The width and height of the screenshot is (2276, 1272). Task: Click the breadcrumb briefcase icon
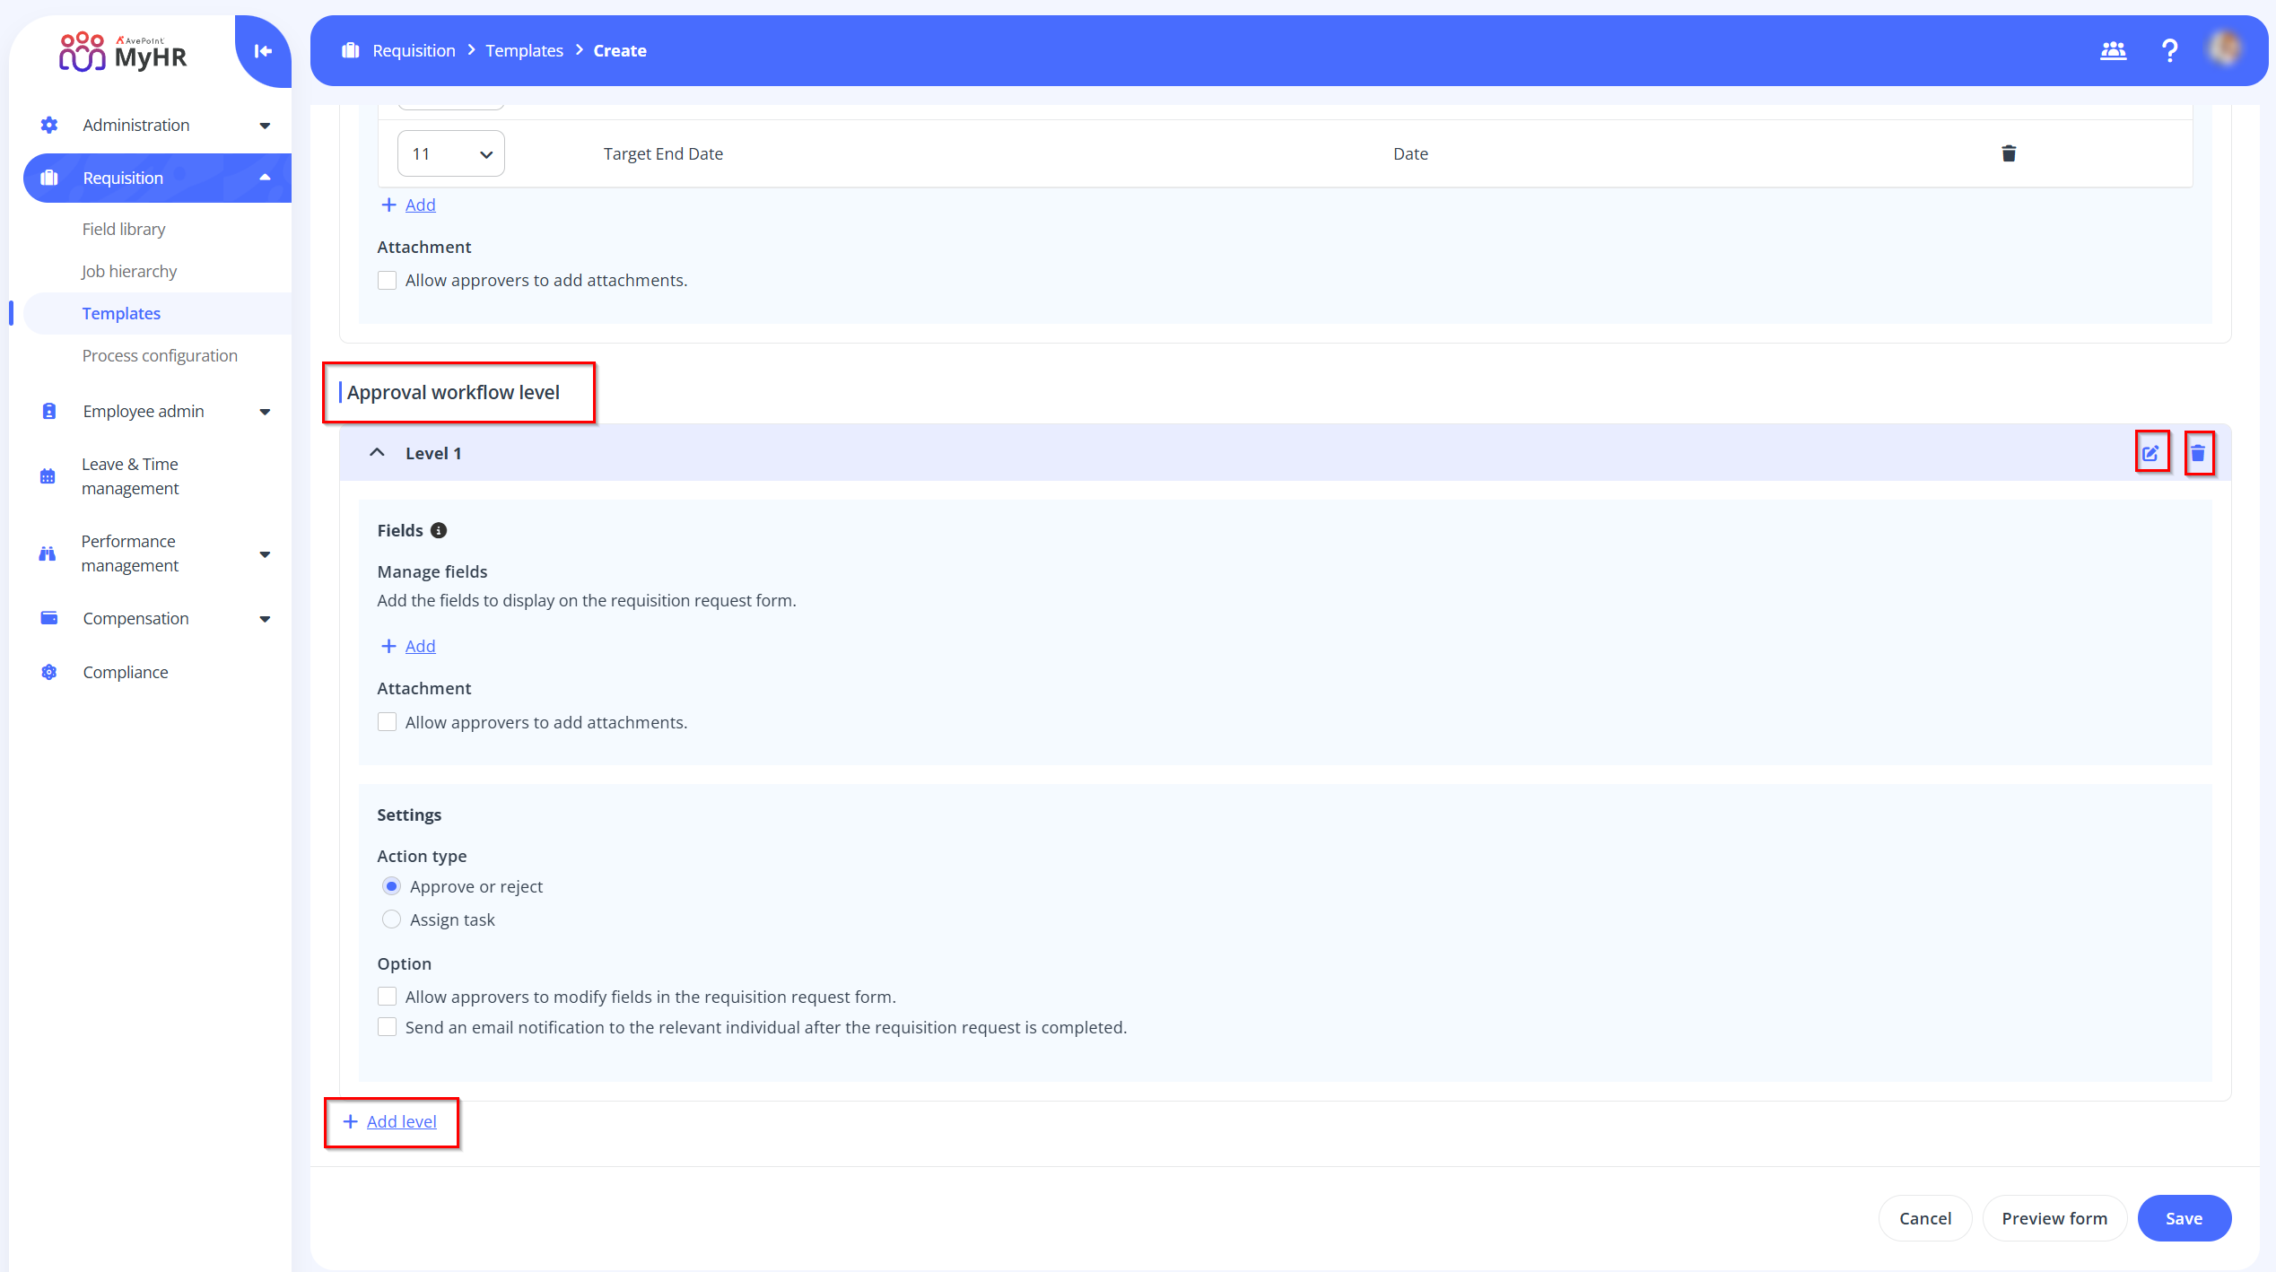pos(351,50)
